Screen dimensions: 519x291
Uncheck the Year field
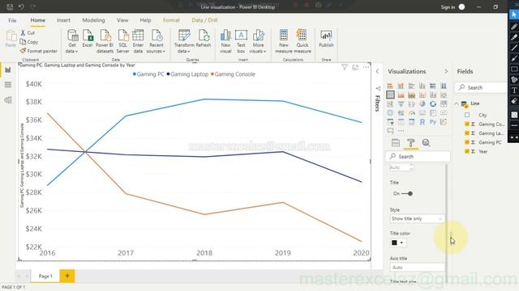tap(467, 151)
